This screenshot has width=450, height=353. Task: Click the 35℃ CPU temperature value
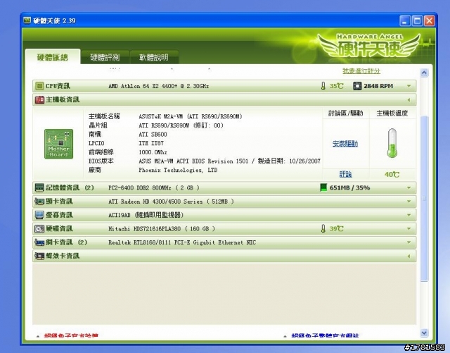(x=336, y=86)
